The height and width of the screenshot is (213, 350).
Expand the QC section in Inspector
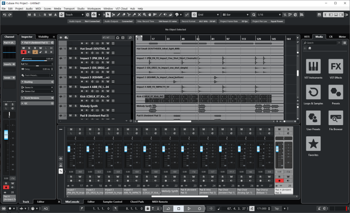pyautogui.click(x=37, y=103)
